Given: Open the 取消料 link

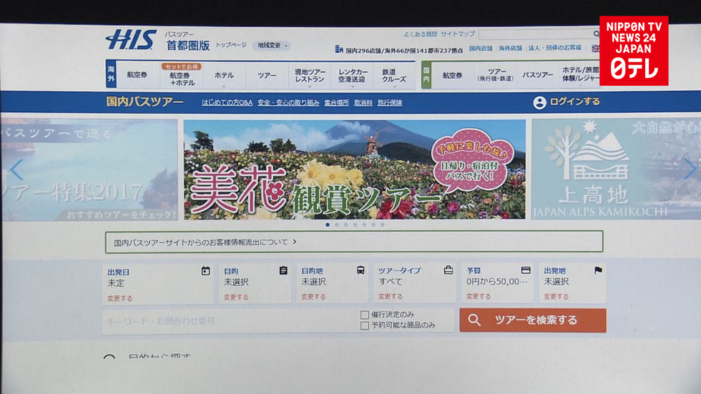Looking at the screenshot, I should (x=363, y=103).
